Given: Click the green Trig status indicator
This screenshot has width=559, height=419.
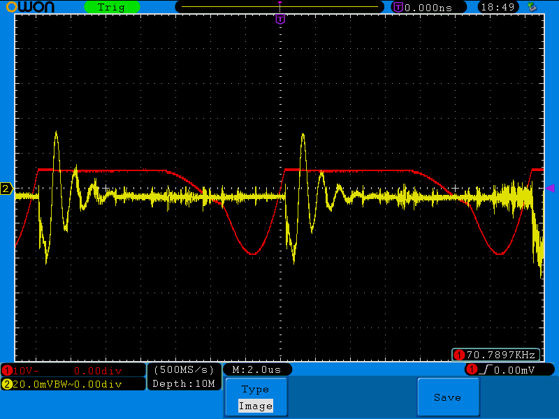Looking at the screenshot, I should tap(112, 7).
